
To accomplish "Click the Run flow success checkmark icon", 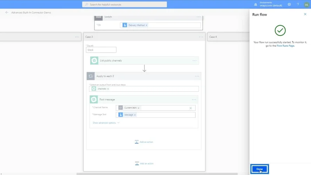I will click(x=280, y=30).
